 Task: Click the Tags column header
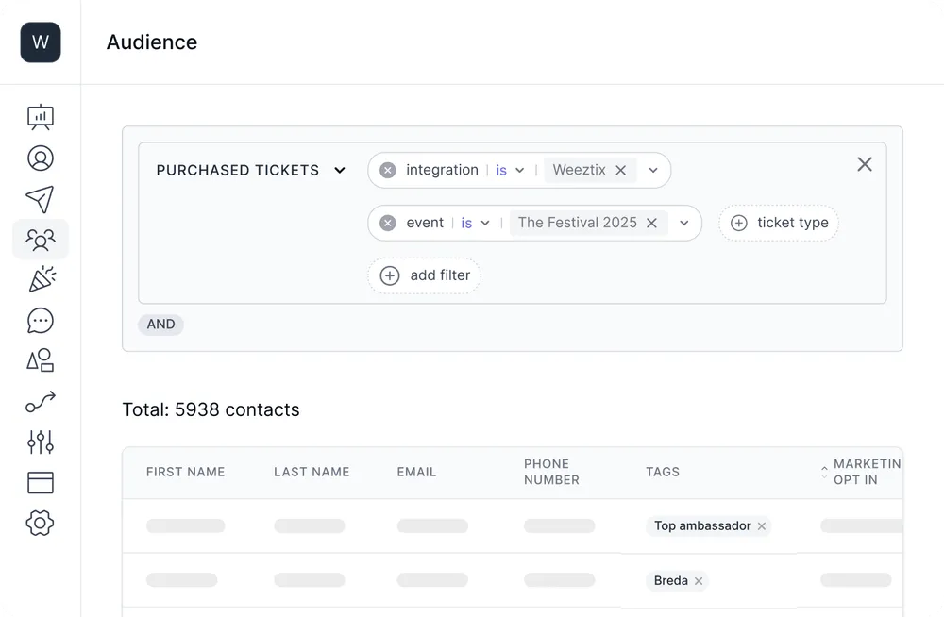point(663,472)
